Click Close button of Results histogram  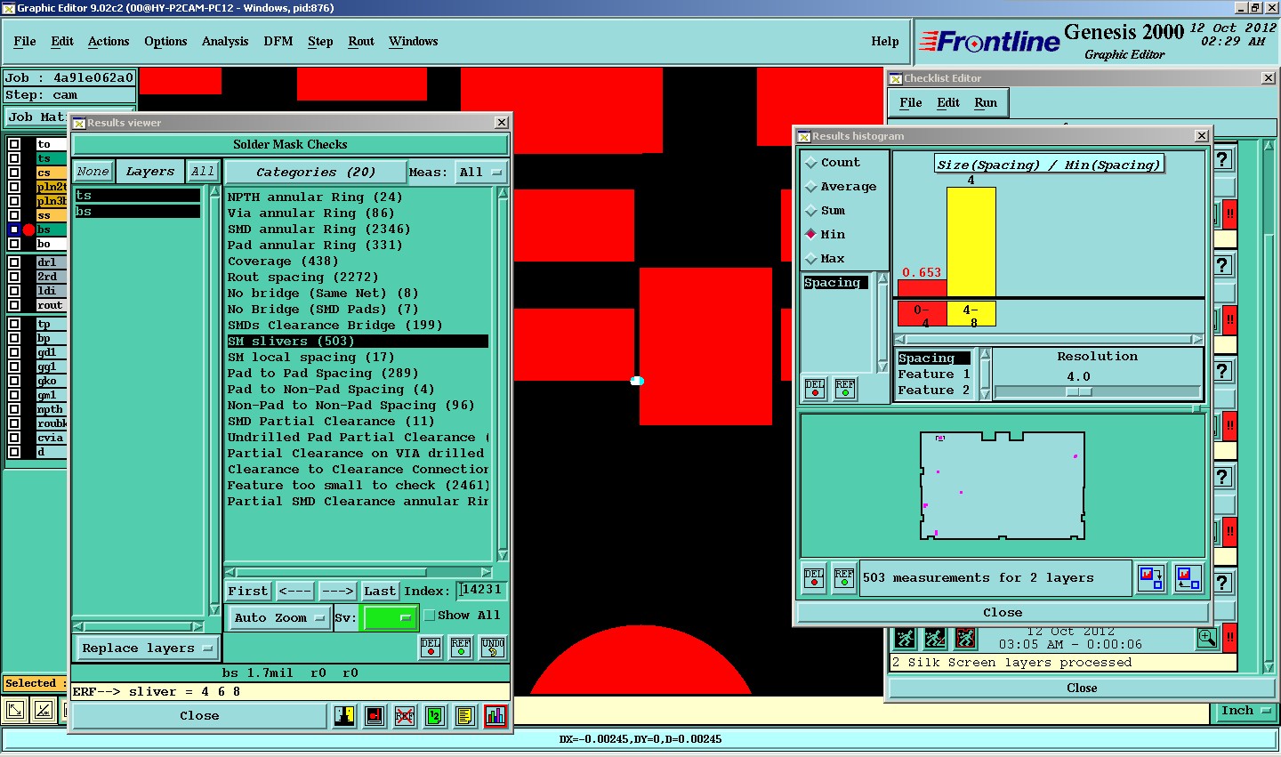click(1003, 613)
